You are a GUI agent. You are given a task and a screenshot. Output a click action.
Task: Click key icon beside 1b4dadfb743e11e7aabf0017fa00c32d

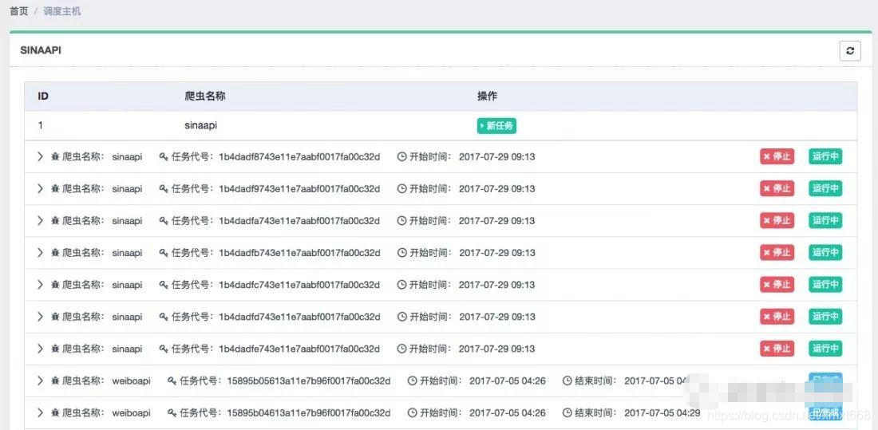[164, 253]
